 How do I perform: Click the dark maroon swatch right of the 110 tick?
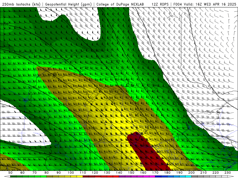(x=86, y=177)
